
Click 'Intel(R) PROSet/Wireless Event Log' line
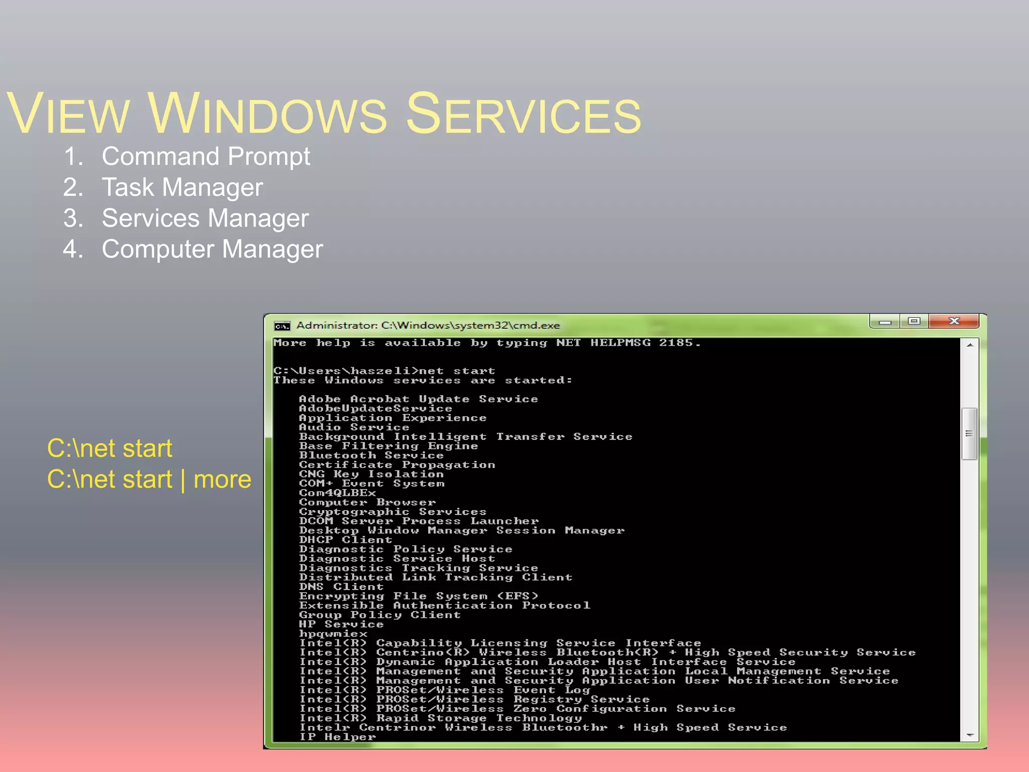(x=444, y=690)
